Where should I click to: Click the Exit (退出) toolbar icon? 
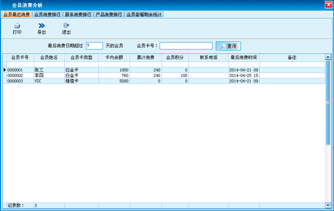click(x=66, y=26)
